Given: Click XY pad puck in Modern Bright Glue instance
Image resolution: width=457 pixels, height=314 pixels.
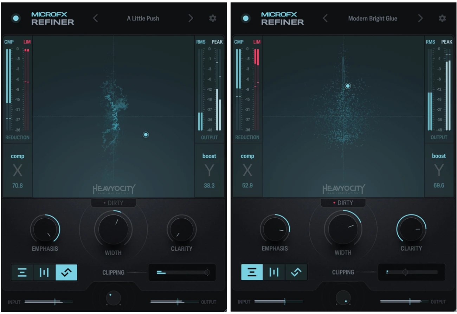Looking at the screenshot, I should pos(348,86).
